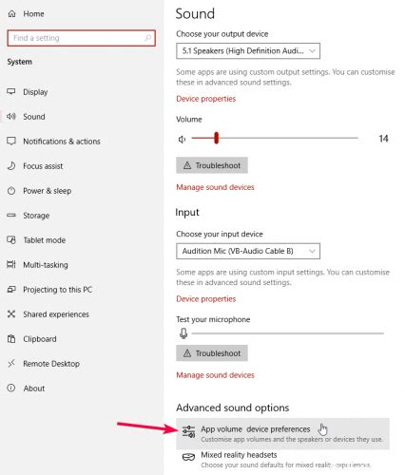Click the Mixed reality headset icon
The image size is (405, 475).
point(188,457)
